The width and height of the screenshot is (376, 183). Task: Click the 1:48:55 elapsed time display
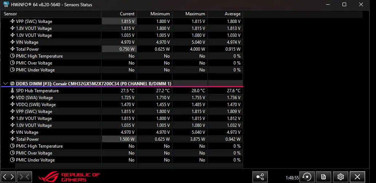292,178
